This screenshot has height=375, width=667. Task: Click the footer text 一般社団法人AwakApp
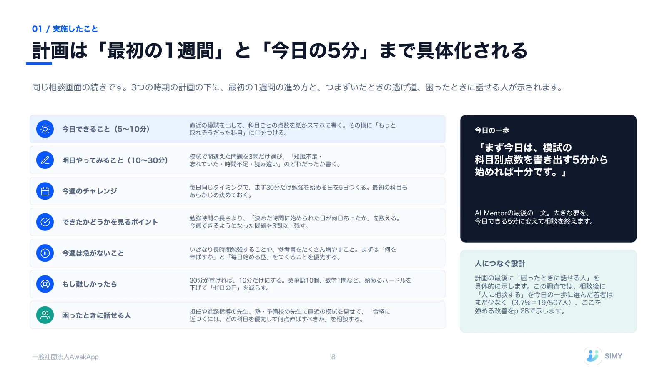pyautogui.click(x=65, y=357)
